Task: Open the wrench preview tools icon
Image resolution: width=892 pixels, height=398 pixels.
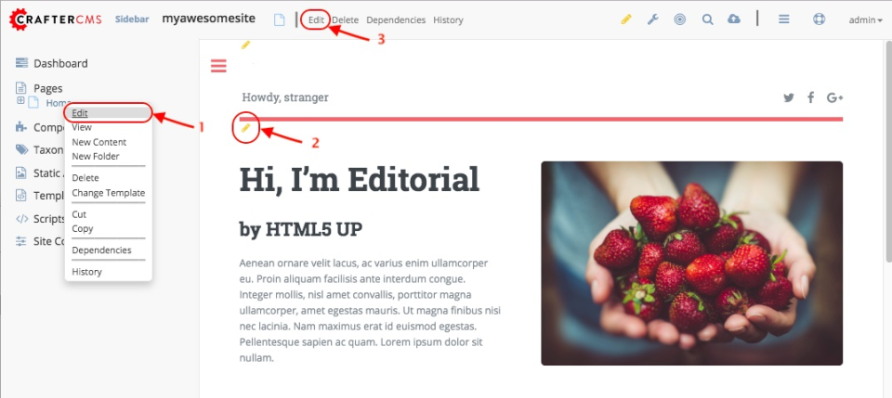Action: (653, 19)
